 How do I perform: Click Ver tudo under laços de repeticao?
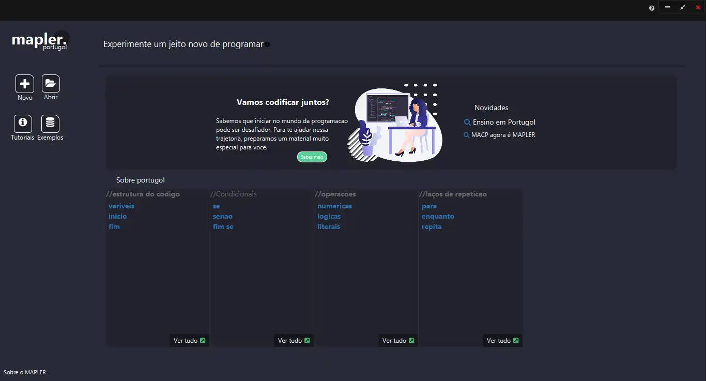point(502,341)
